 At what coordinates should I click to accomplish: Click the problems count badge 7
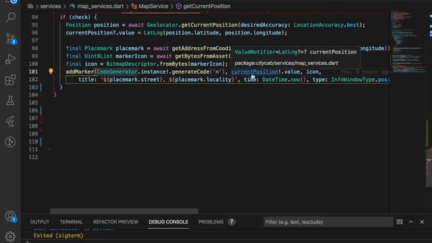[x=232, y=222]
